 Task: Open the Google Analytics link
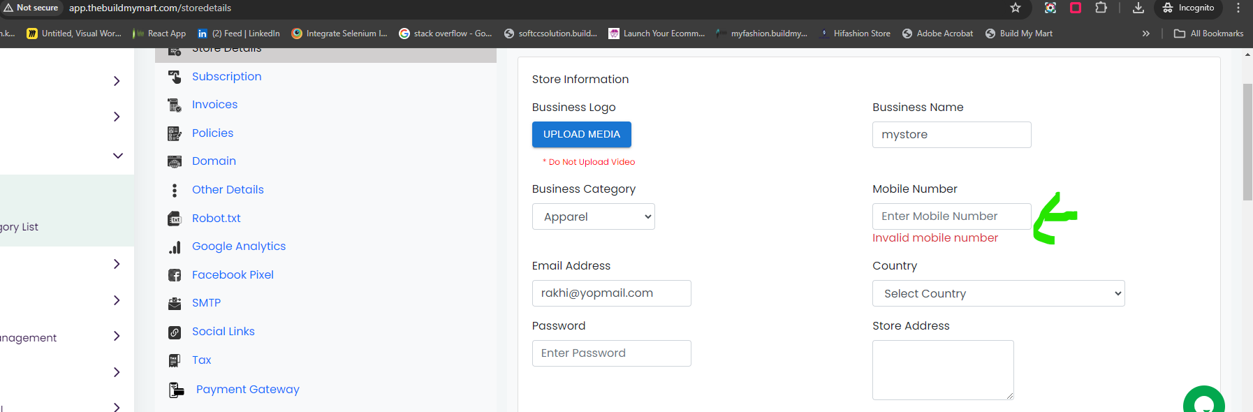239,247
